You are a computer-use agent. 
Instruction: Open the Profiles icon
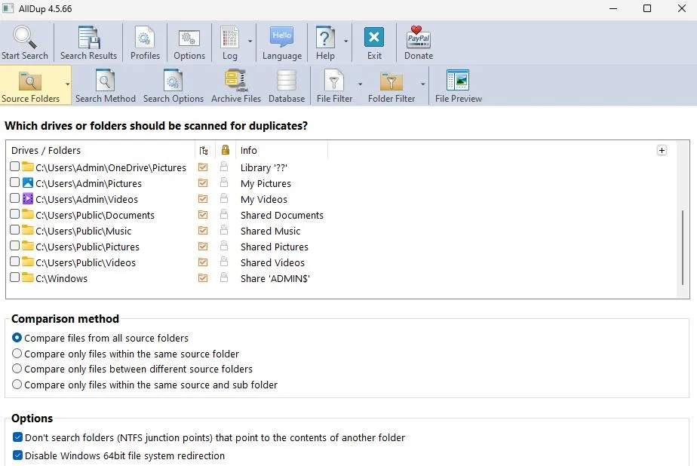145,37
